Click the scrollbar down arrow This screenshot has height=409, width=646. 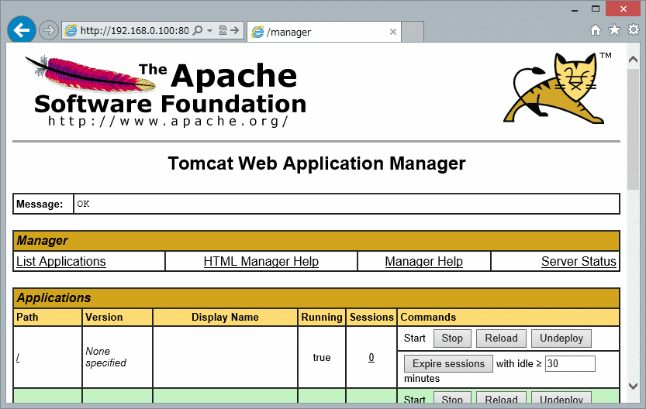point(634,386)
